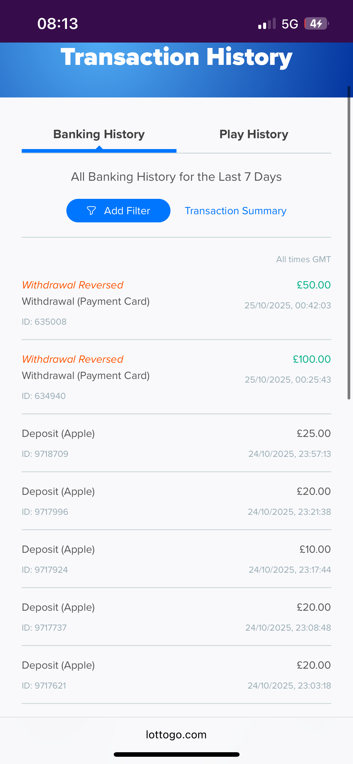Switch to the Play History tab

254,134
